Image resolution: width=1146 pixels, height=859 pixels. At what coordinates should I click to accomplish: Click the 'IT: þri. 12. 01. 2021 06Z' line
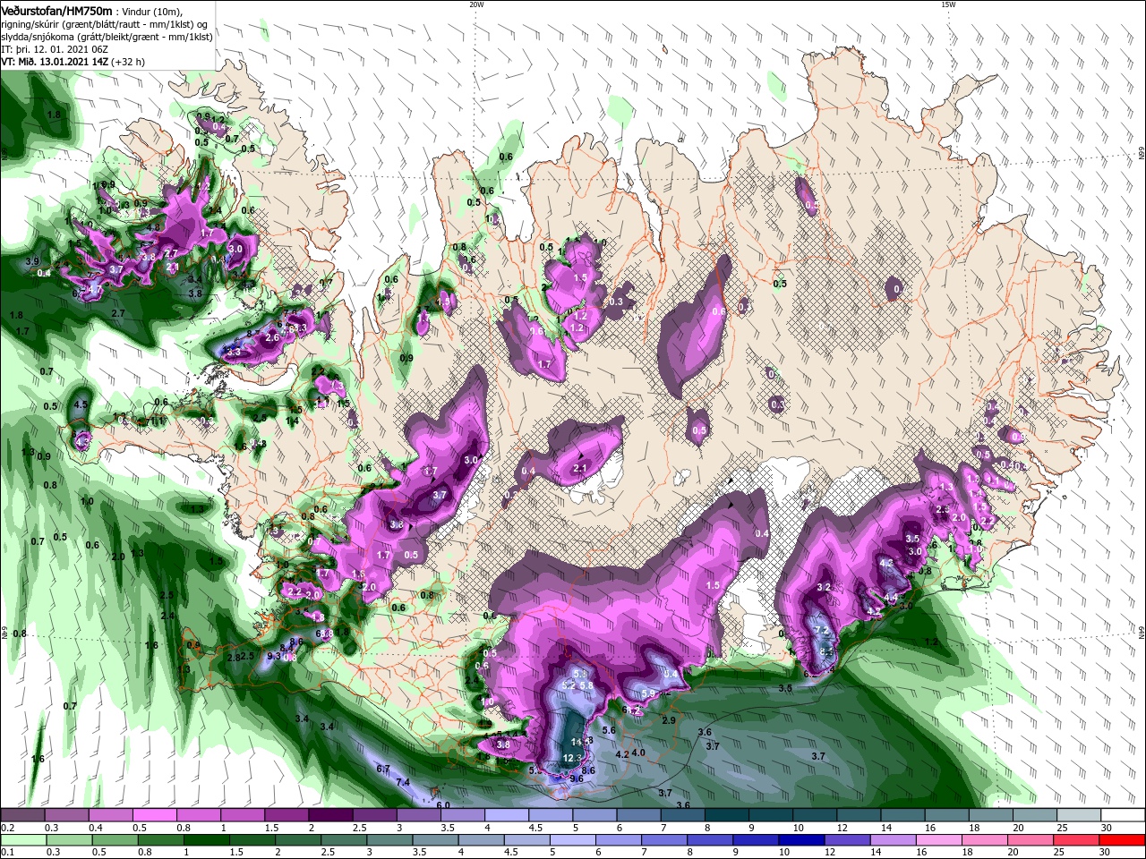coord(53,49)
